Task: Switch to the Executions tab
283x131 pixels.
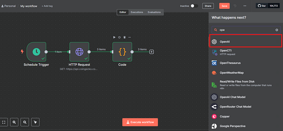Action: tap(137, 12)
